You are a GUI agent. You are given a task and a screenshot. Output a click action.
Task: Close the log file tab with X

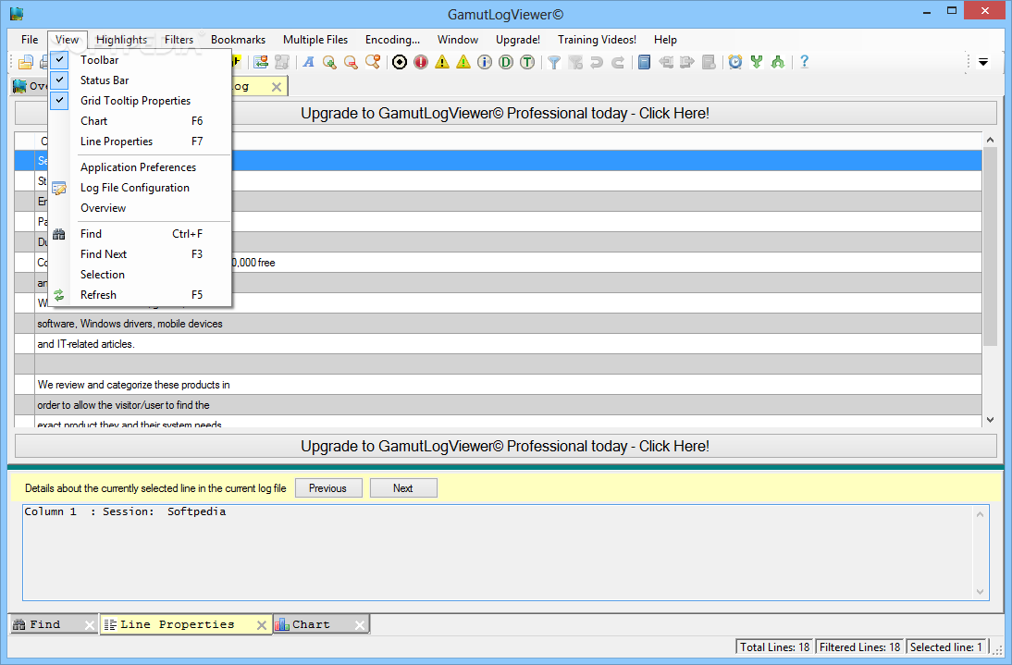pos(277,87)
